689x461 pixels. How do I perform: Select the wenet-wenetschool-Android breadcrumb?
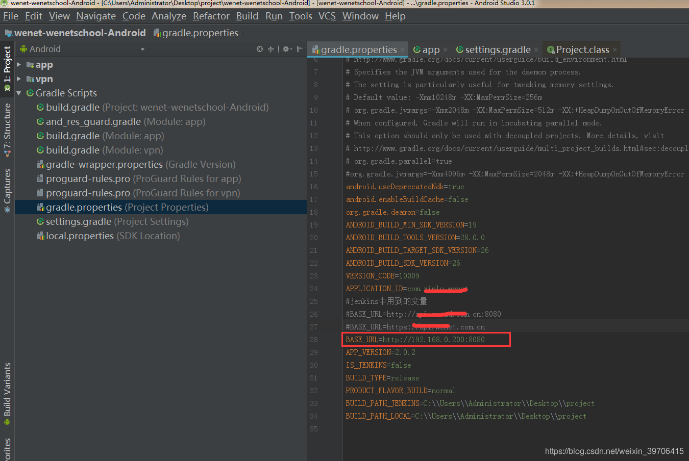78,33
